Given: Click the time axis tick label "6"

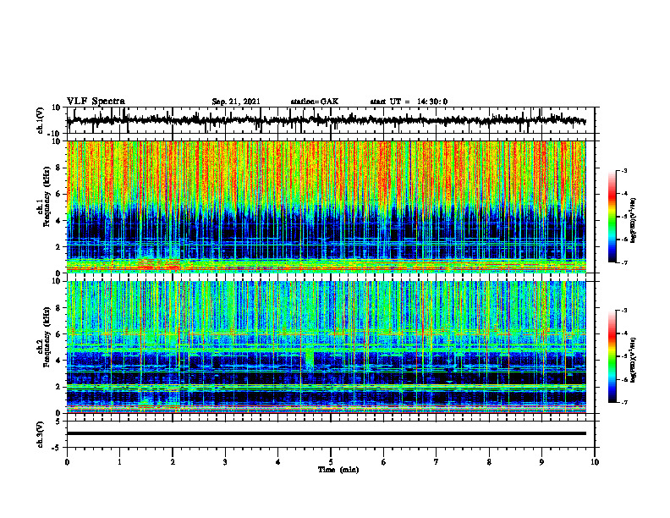Looking at the screenshot, I should point(384,462).
